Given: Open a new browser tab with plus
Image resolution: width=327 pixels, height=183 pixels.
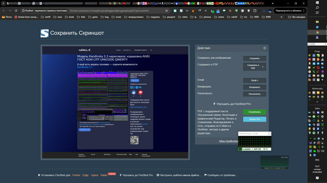Looking at the screenshot, I should (272, 4).
